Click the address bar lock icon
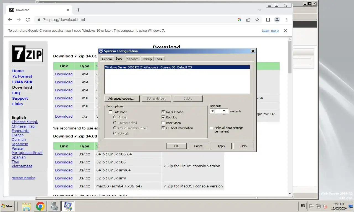The width and height of the screenshot is (354, 212). tap(38, 20)
